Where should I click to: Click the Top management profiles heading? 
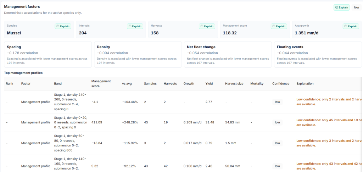click(23, 73)
